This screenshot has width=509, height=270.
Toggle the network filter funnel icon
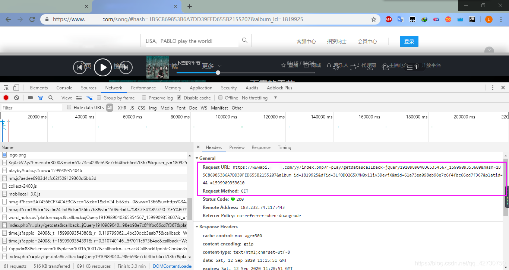(x=41, y=98)
